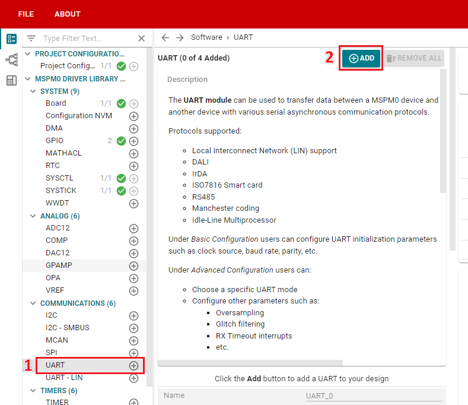Navigate forward with right arrow
Viewport: 468px width, 405px height.
(x=180, y=37)
